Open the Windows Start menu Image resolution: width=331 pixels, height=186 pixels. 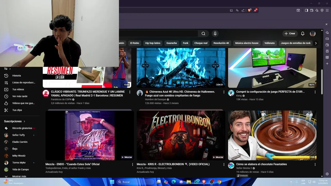point(112,182)
